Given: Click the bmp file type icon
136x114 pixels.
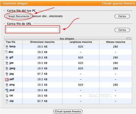Looking at the screenshot, I should (x=7, y=47).
